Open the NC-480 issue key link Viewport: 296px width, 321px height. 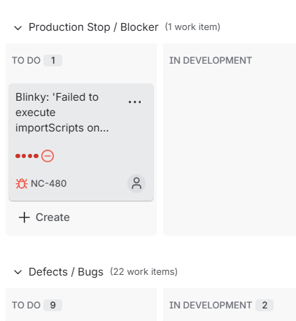49,183
